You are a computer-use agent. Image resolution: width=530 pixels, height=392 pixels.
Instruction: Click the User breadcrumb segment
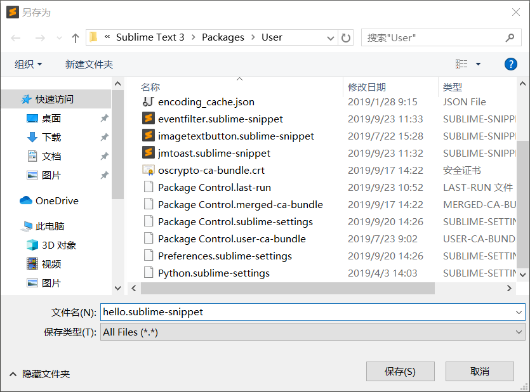(x=272, y=37)
